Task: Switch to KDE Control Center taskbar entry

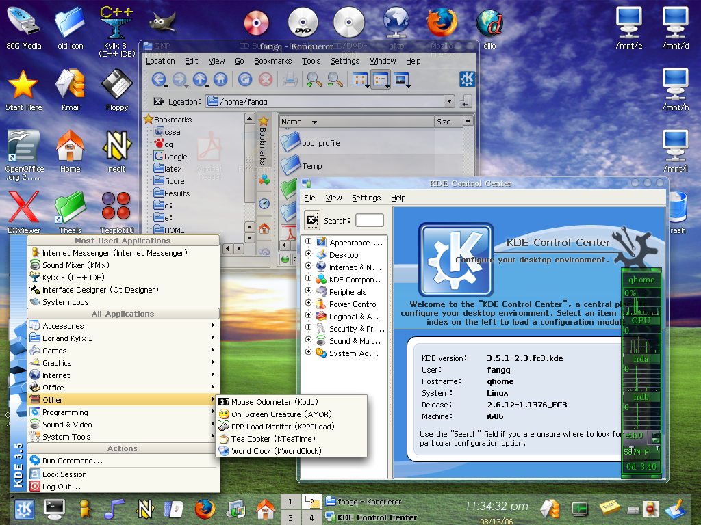Action: 372,517
